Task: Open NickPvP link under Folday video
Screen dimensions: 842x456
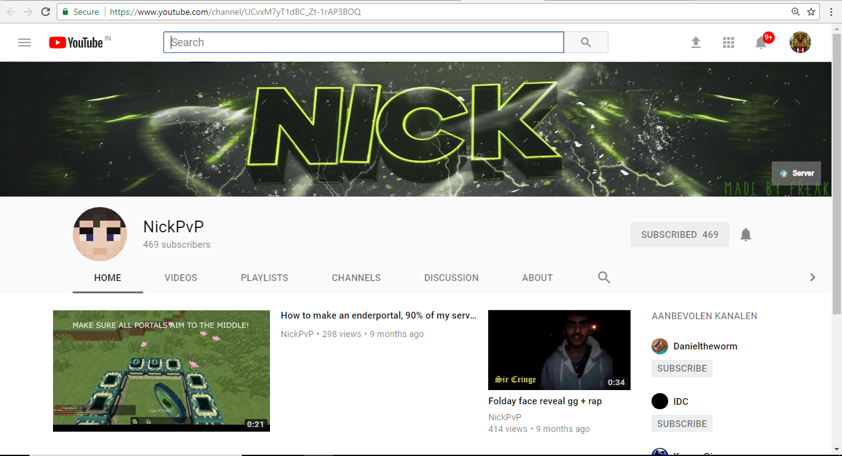Action: 505,417
